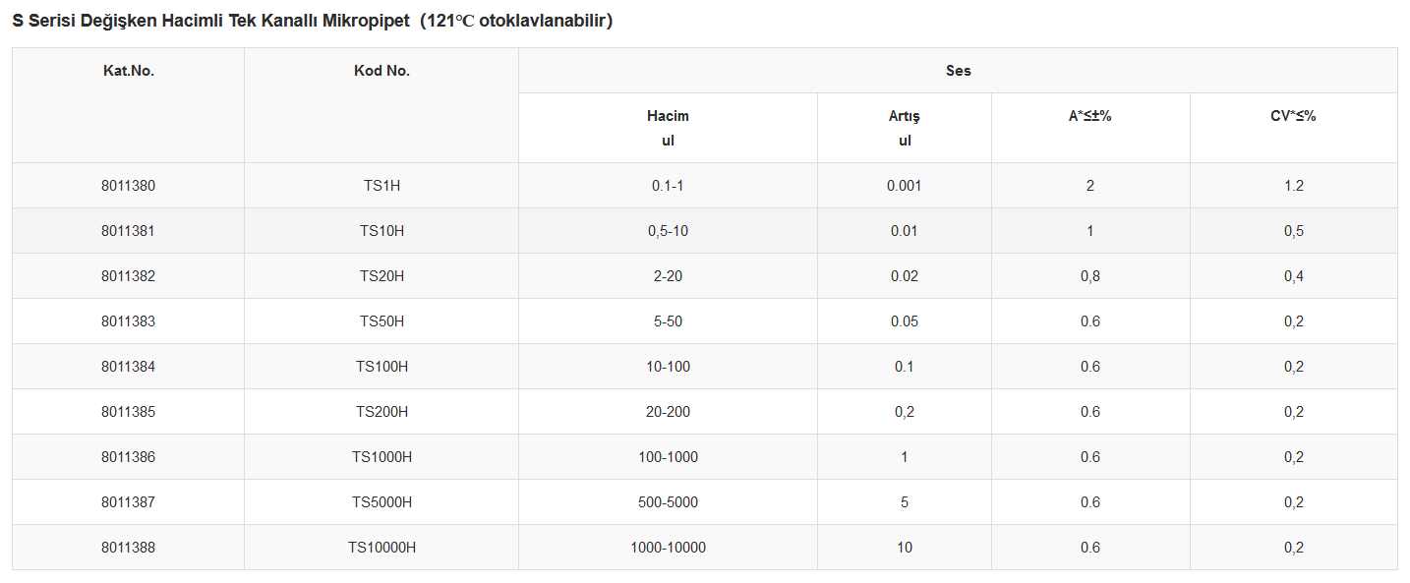The width and height of the screenshot is (1410, 583).
Task: Click the TS10H code cell
Action: (382, 231)
